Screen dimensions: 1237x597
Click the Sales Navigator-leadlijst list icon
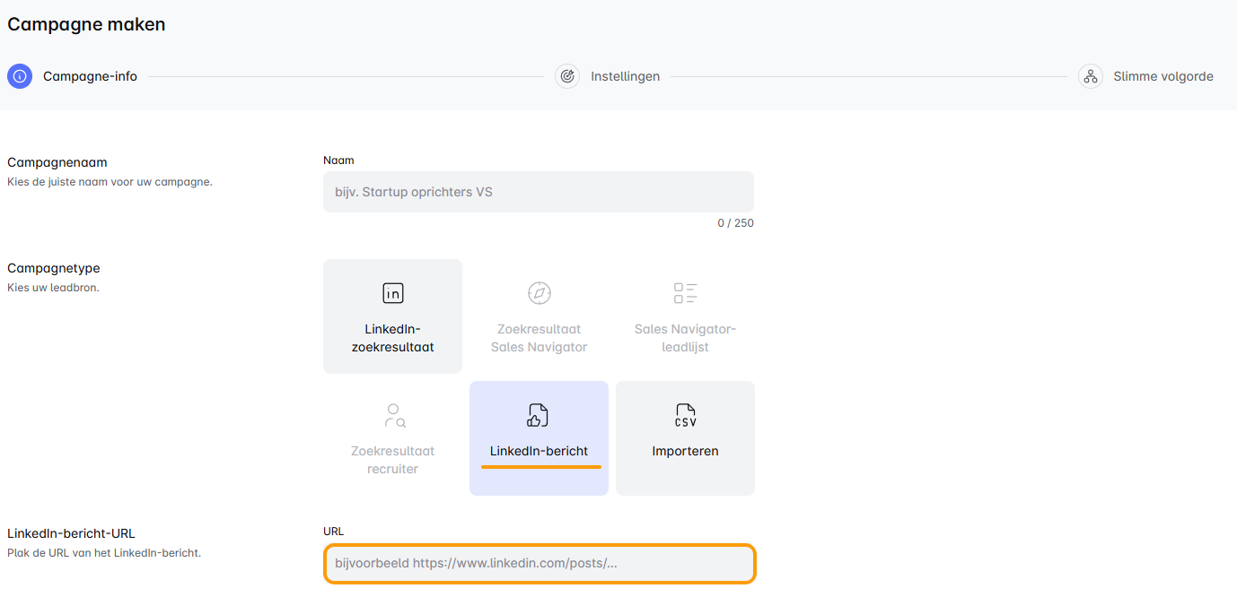click(685, 293)
